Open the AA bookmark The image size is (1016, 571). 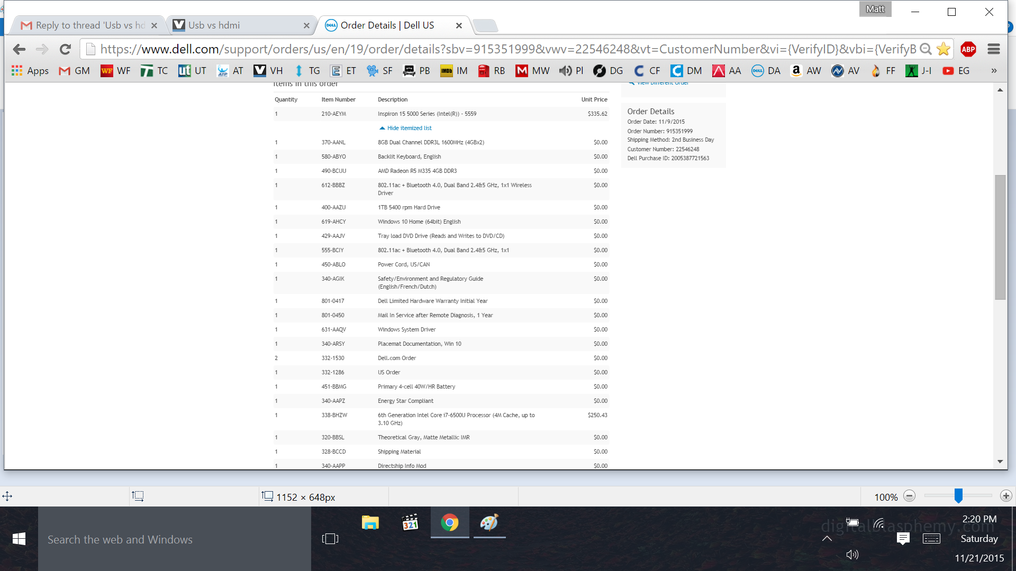(727, 71)
